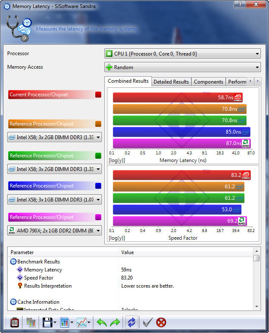Click the help question mark in title bar
Viewport: 269px width, 333px height.
tap(240, 4)
